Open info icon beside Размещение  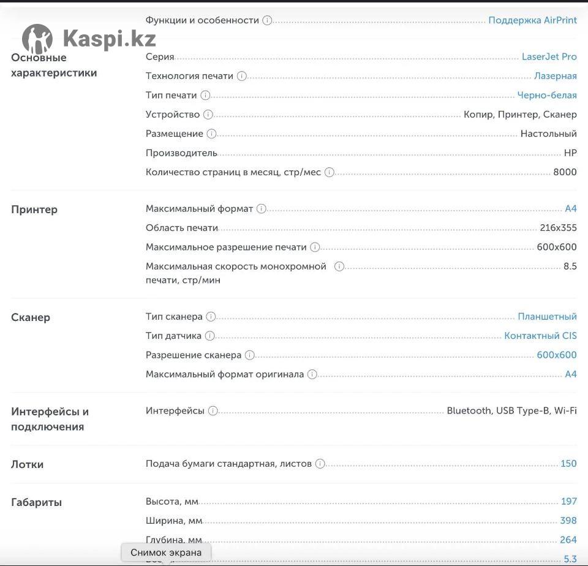coord(211,134)
